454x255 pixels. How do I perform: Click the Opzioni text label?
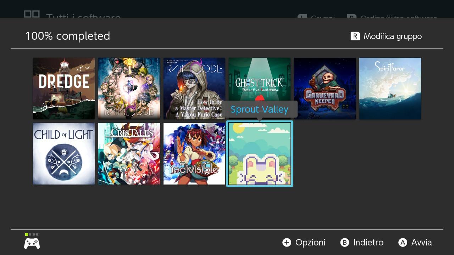click(x=310, y=243)
